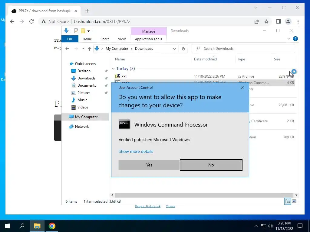Open the File menu in Explorer
This screenshot has height=232, width=310.
coord(70,39)
